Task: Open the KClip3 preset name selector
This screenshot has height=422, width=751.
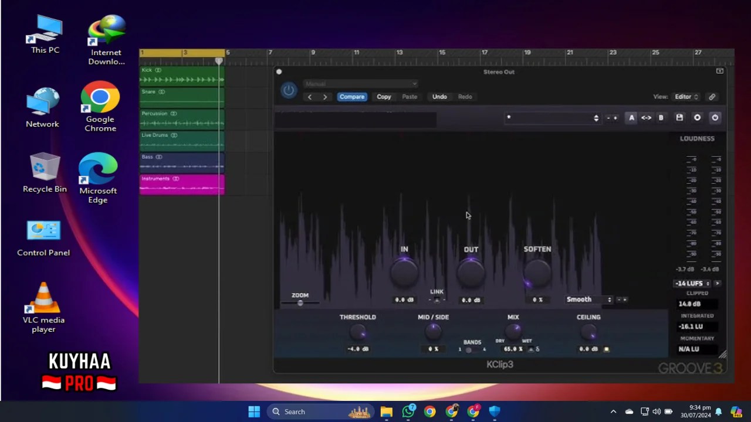Action: pos(552,118)
